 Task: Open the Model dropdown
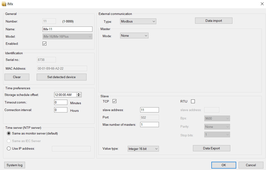pos(67,36)
